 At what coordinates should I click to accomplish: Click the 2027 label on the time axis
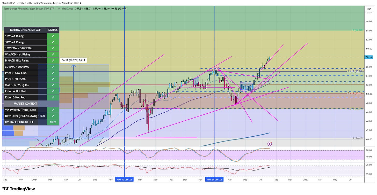[x=306, y=179]
